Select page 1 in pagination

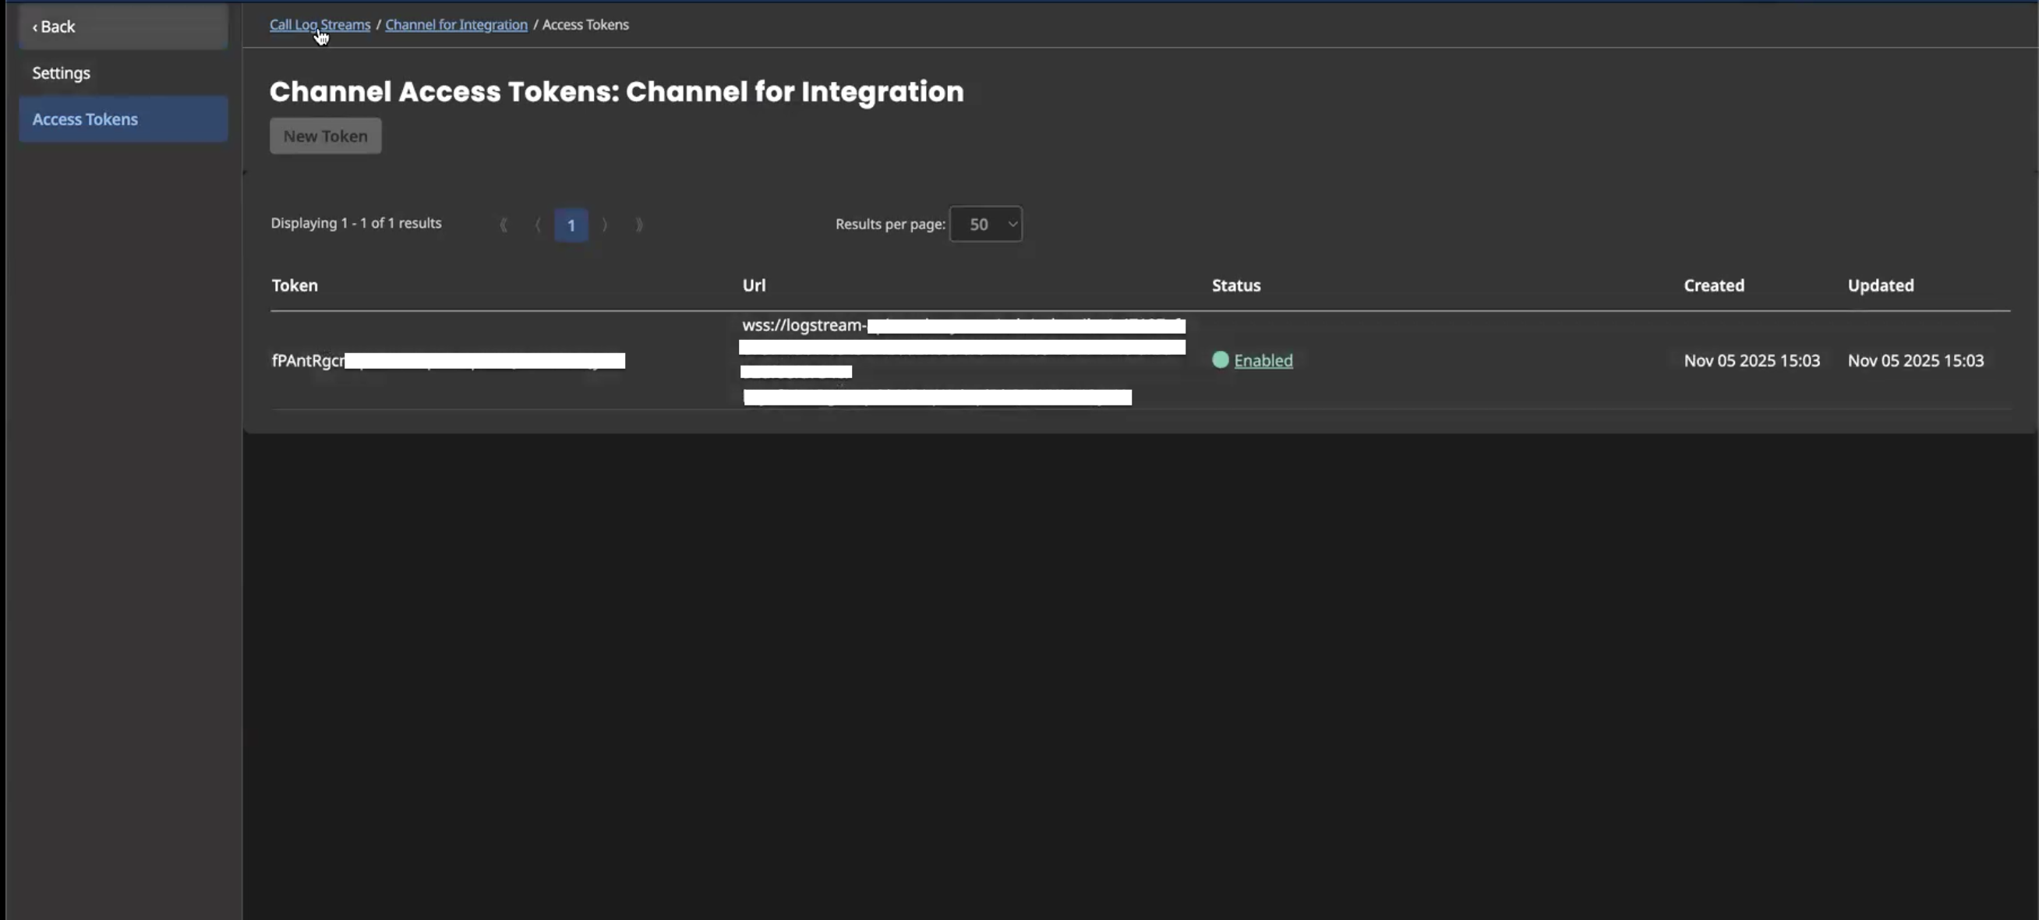coord(571,225)
